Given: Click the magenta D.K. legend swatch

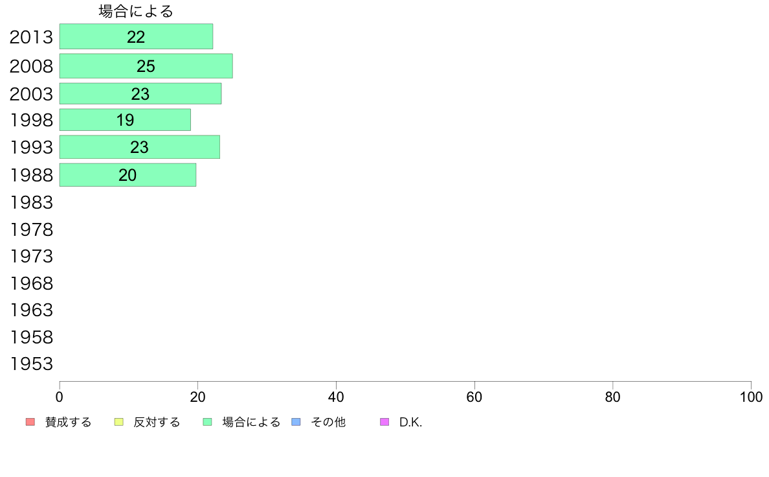Looking at the screenshot, I should point(384,422).
